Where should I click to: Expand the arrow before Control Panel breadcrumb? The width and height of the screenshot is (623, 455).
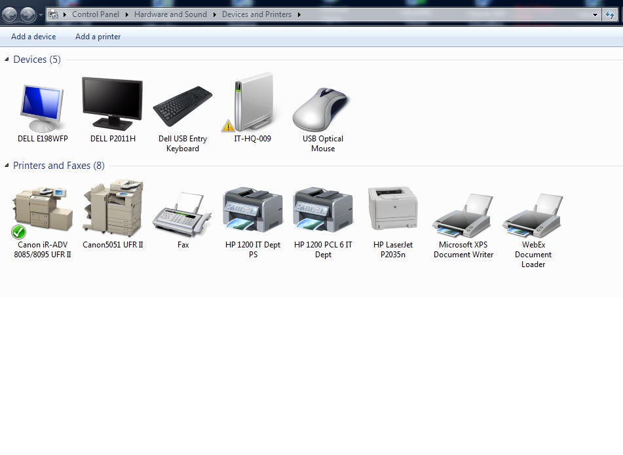click(65, 14)
